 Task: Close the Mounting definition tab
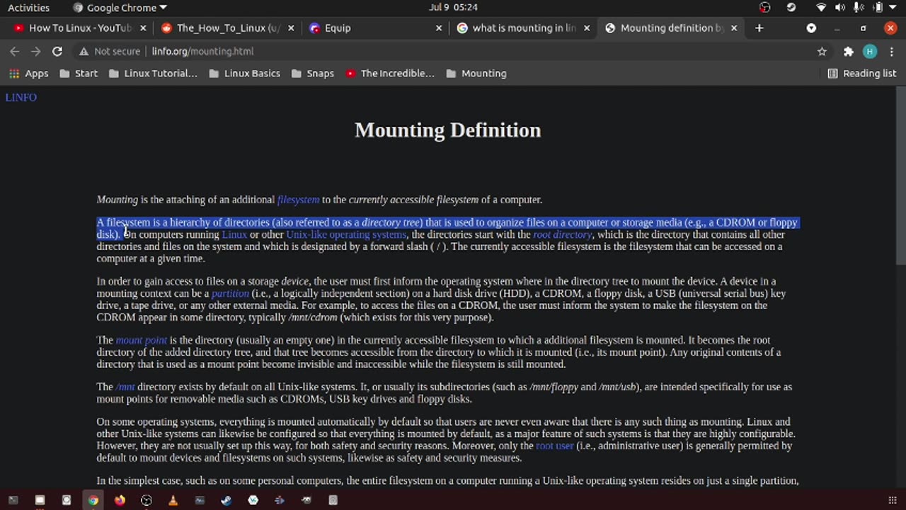point(734,28)
